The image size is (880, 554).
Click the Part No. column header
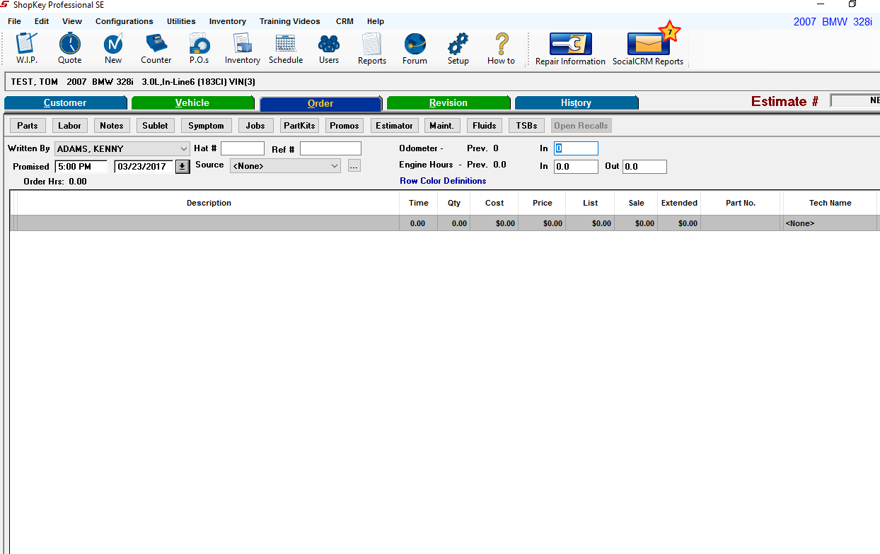tap(741, 203)
